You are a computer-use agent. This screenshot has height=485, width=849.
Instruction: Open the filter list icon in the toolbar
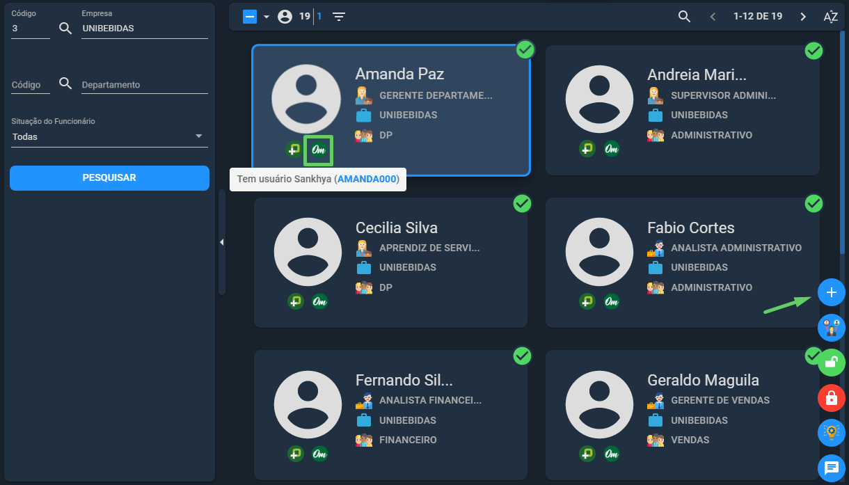[x=339, y=17]
